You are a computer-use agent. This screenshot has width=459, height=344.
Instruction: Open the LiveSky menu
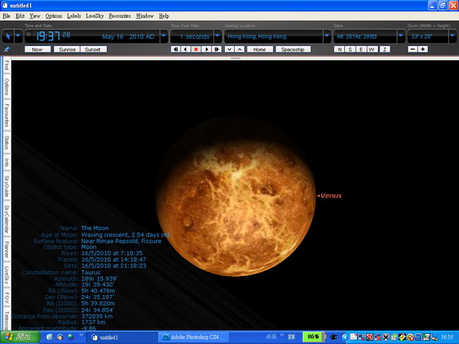[95, 15]
